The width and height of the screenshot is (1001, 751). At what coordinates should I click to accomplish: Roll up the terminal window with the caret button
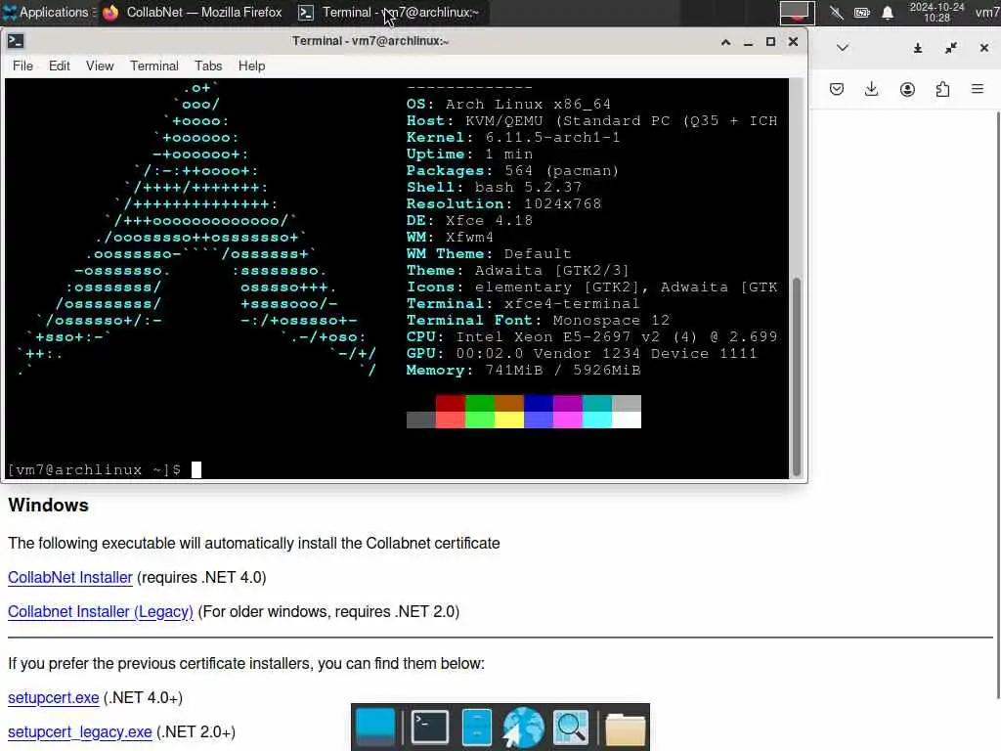pyautogui.click(x=725, y=42)
